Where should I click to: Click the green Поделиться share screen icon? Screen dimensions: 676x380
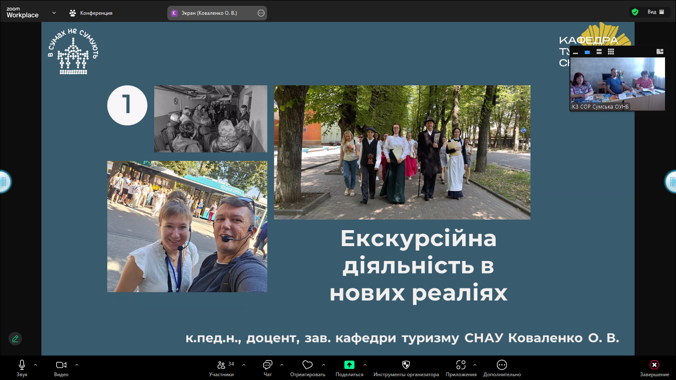[x=349, y=365]
